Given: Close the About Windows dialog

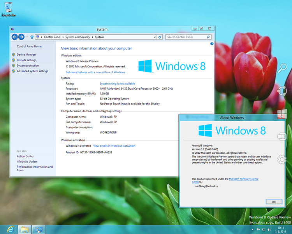Looking at the screenshot, I should (x=281, y=117).
